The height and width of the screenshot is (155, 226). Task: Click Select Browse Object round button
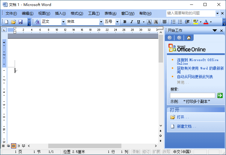point(160,136)
